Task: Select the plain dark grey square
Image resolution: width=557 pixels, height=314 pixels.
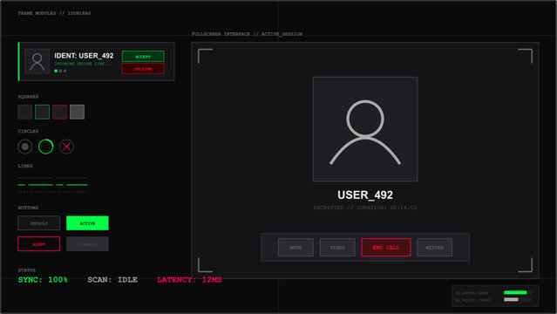Action: coord(25,112)
